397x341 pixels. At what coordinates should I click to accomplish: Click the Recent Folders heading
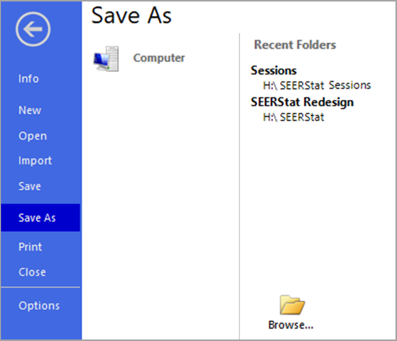point(295,45)
